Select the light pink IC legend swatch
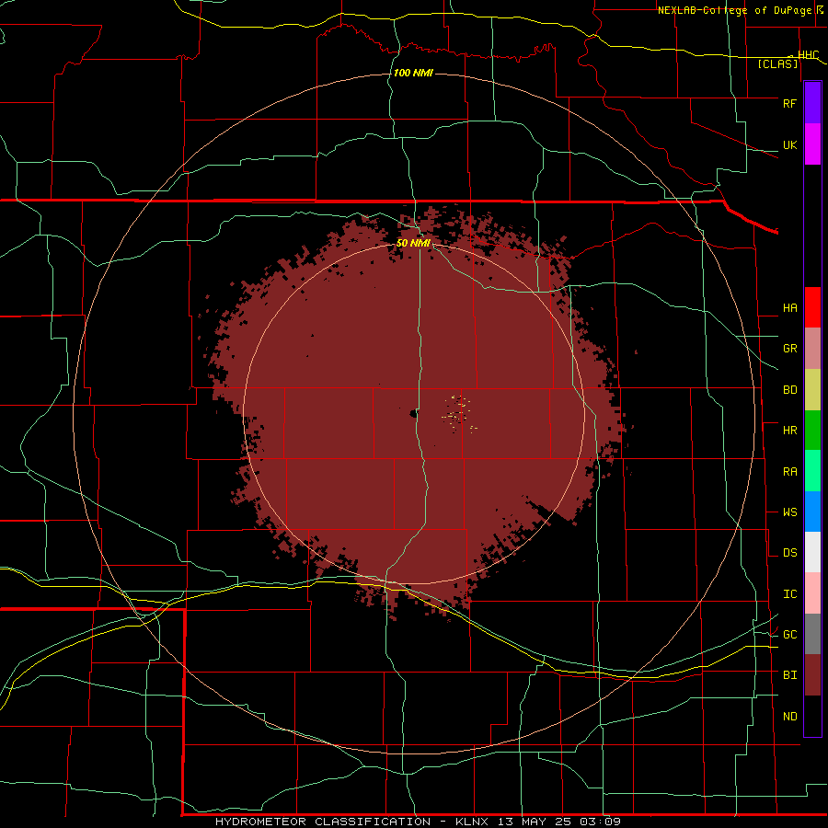The width and height of the screenshot is (828, 828). click(812, 593)
